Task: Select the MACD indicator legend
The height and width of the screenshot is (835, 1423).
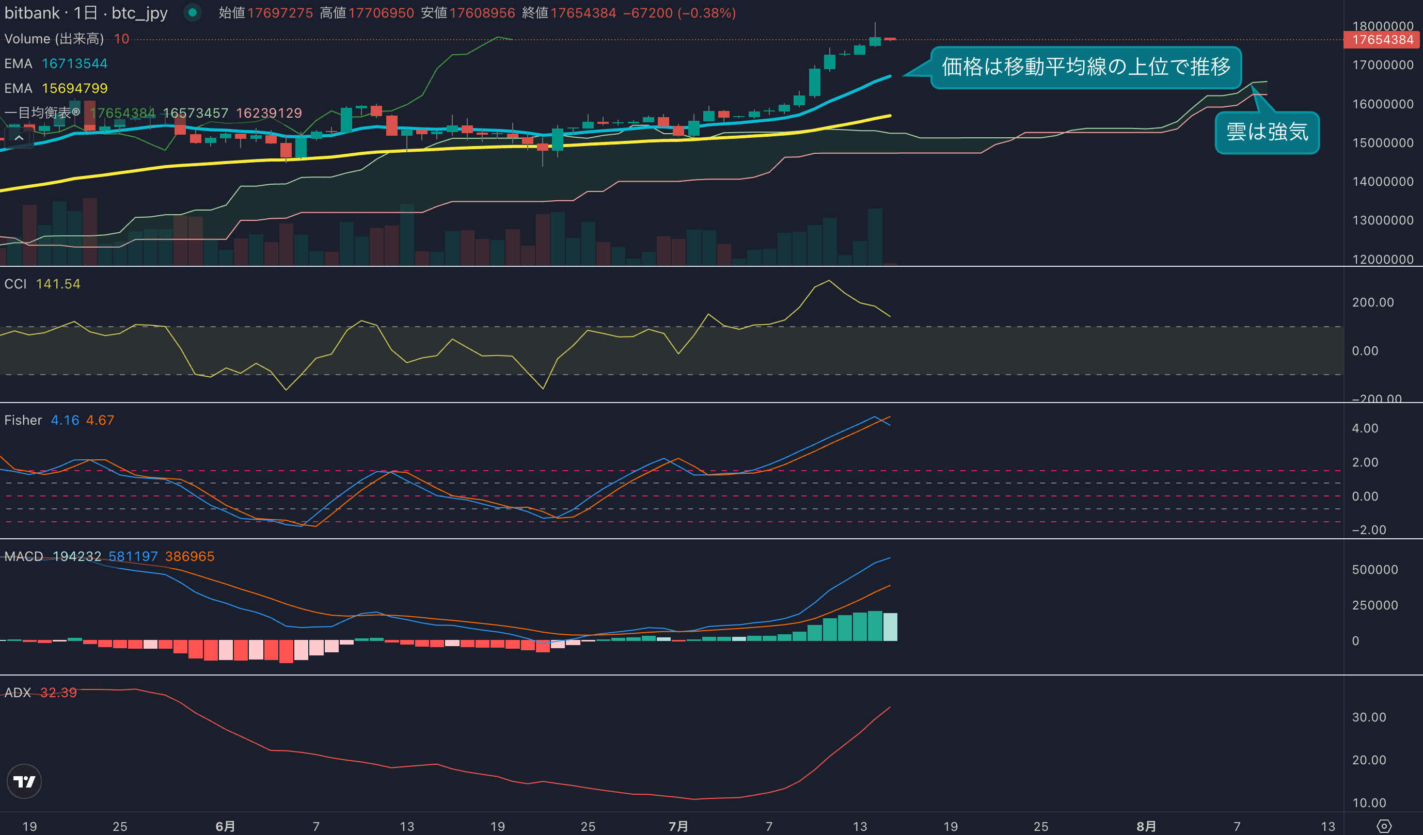Action: (24, 556)
